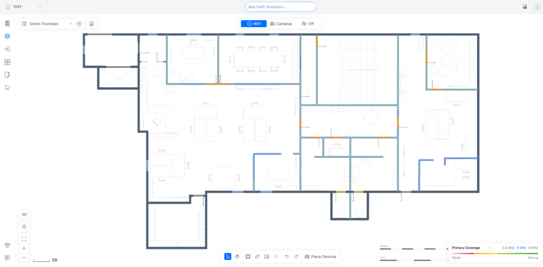Expand the TEST site dropdown
The image size is (543, 267).
40,6
